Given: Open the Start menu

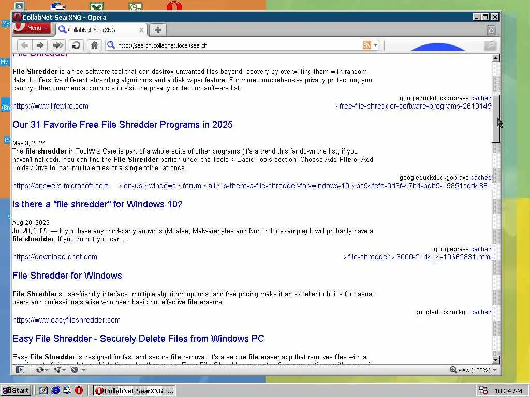Looking at the screenshot, I should click(x=16, y=391).
